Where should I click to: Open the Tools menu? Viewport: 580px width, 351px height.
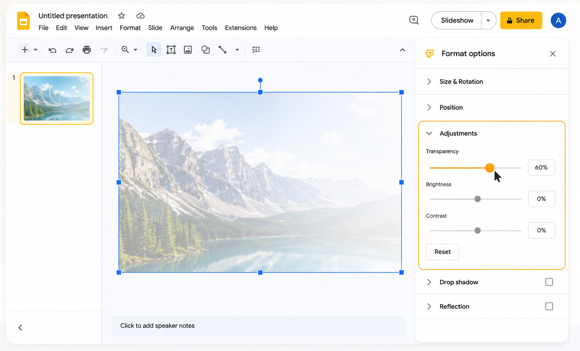pos(209,28)
